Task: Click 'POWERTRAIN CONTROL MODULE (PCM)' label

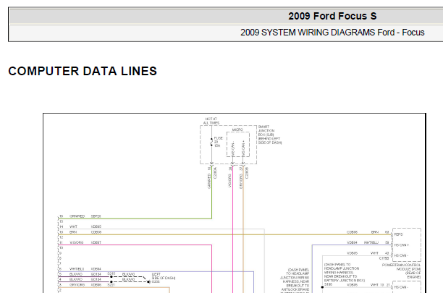Action: (x=401, y=271)
